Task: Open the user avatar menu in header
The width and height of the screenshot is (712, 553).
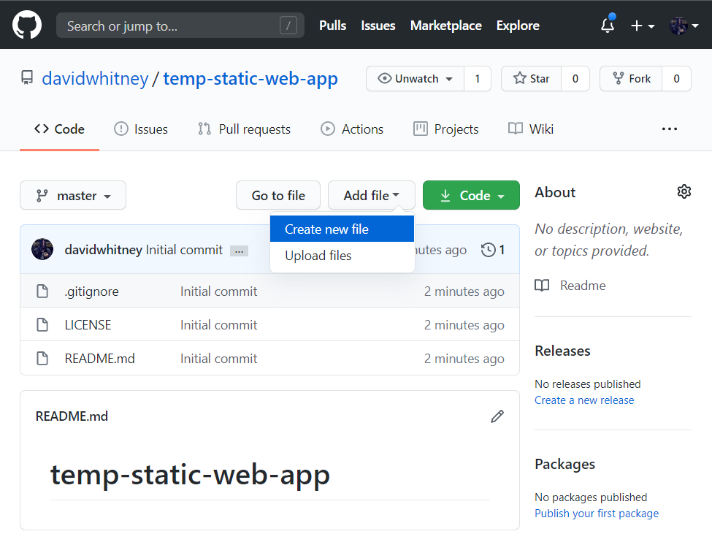Action: pos(684,26)
